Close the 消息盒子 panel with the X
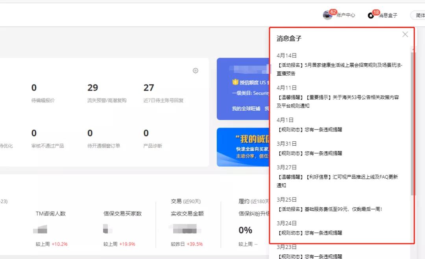Viewport: 425px width, 259px height. (x=405, y=34)
